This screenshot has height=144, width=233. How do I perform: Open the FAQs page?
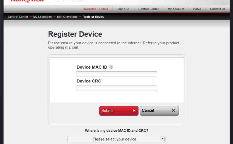coord(197,9)
